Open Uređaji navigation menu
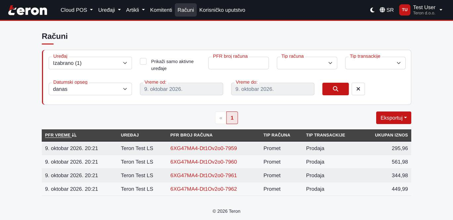Viewport: 453px width, 220px height. click(109, 10)
